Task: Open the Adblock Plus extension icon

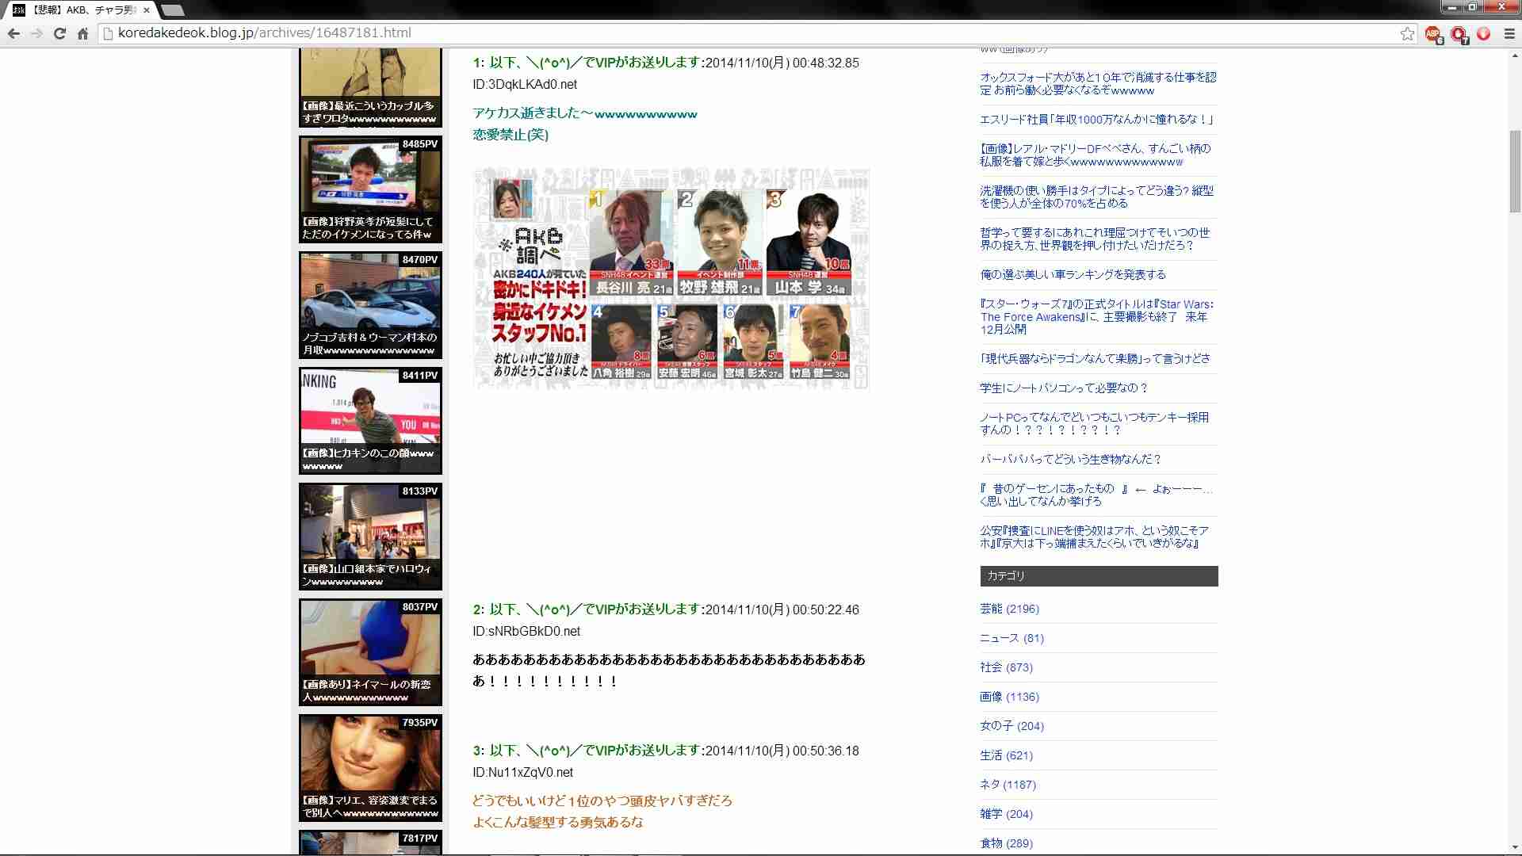Action: point(1433,34)
